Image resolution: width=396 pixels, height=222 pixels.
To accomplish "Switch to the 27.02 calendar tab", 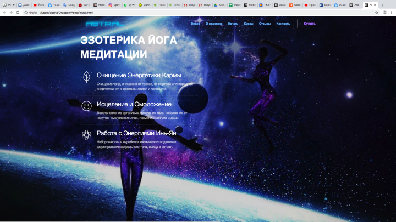I will (x=340, y=5).
